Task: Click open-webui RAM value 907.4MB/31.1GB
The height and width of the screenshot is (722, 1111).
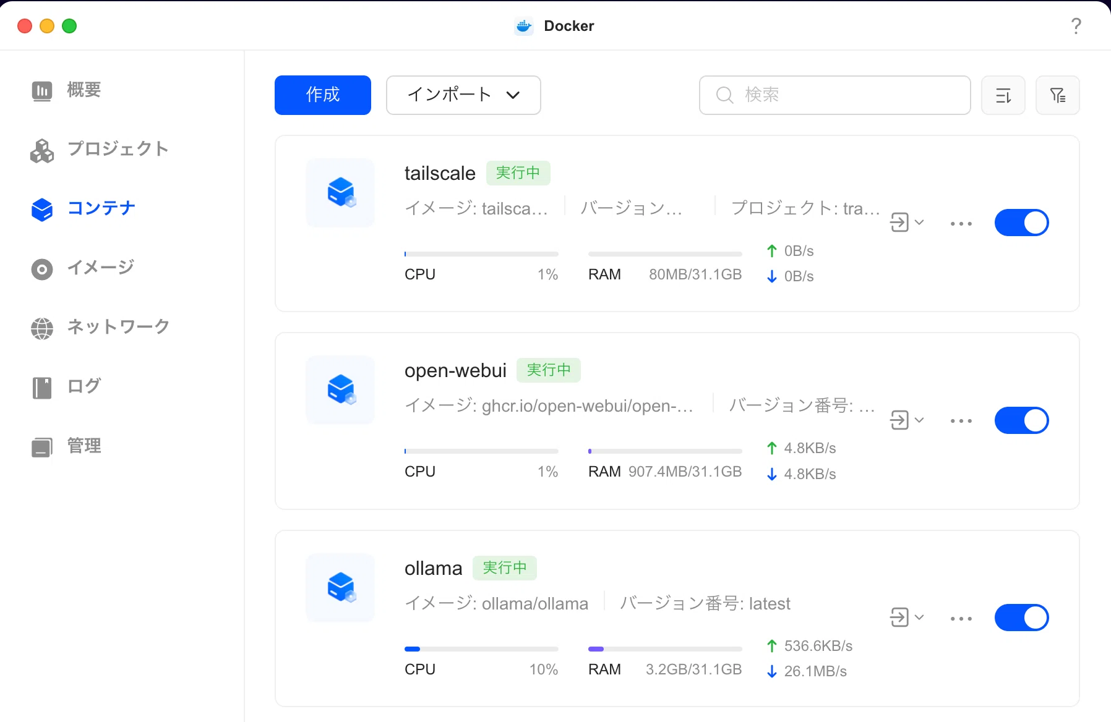Action: click(685, 472)
